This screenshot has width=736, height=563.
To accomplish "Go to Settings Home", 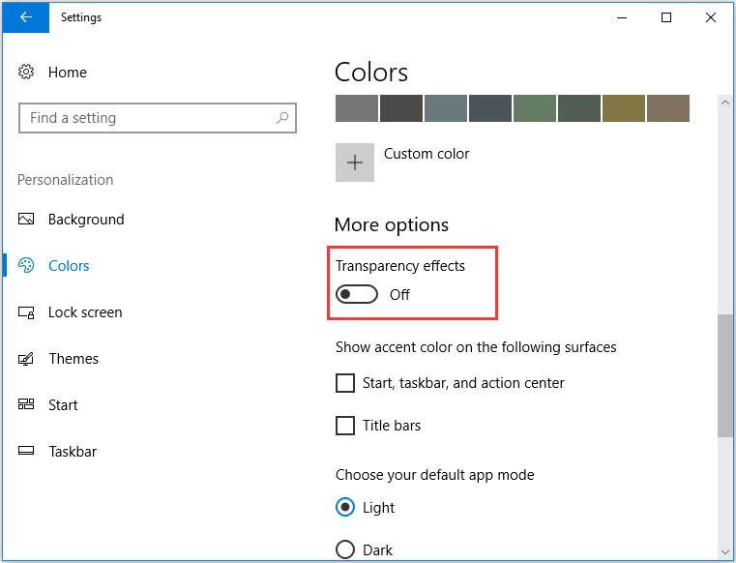I will [x=67, y=73].
